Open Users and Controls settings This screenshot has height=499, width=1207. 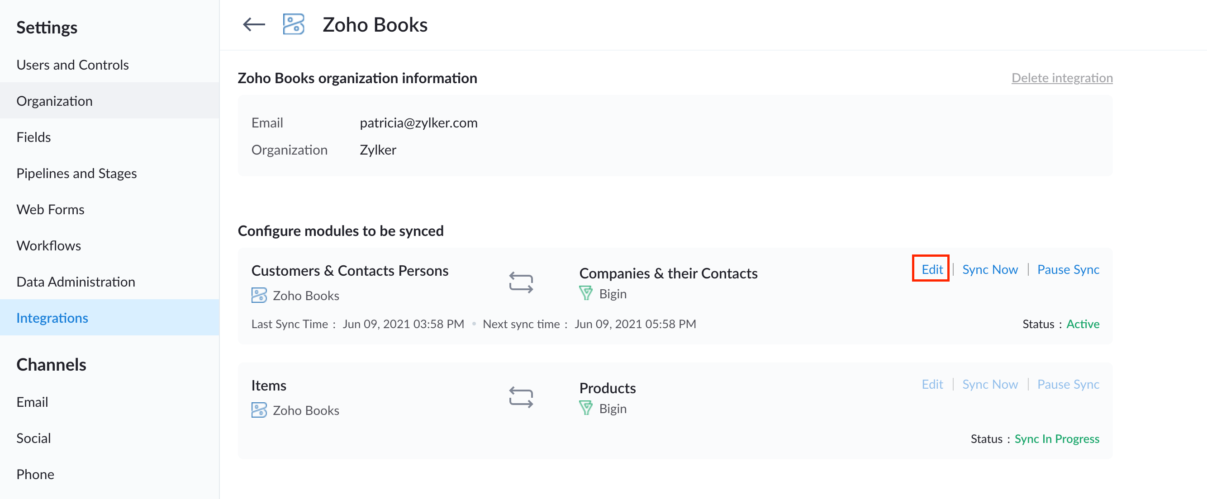(x=72, y=65)
